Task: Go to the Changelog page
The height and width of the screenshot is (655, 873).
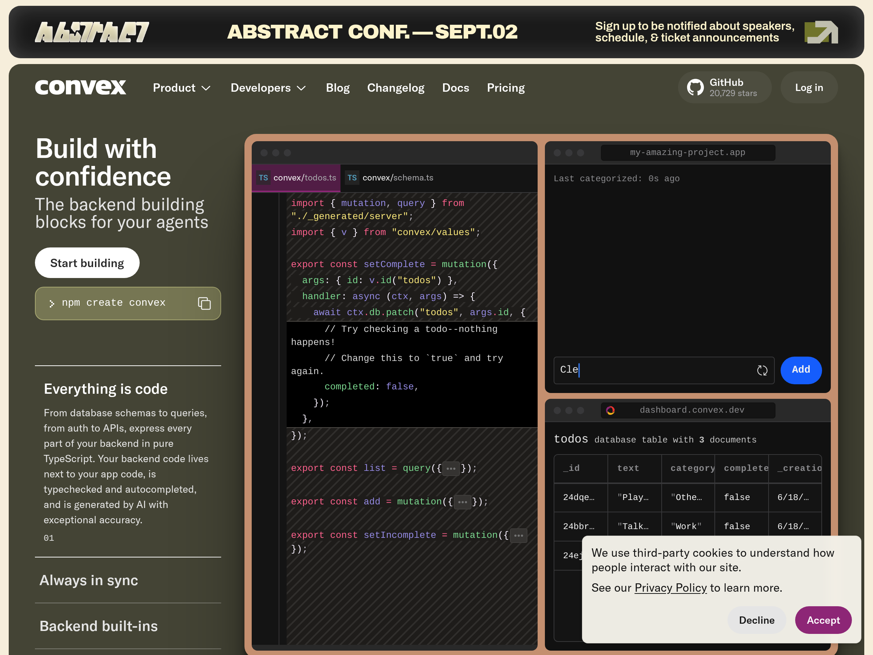Action: [x=395, y=88]
